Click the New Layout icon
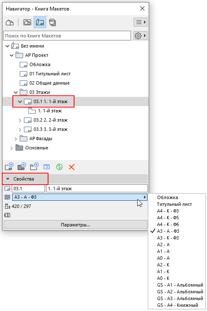This screenshot has width=207, height=311. (9, 167)
